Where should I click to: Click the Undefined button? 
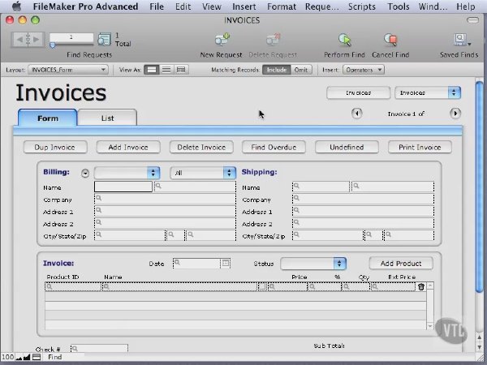347,147
